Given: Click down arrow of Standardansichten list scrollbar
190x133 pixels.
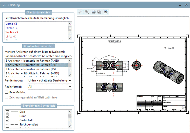Looking at the screenshot, I should [70, 38].
